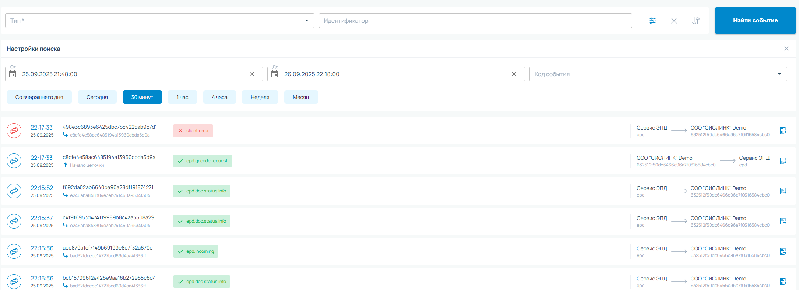Click the exchange icon of the 22:15:52 event

(x=14, y=191)
